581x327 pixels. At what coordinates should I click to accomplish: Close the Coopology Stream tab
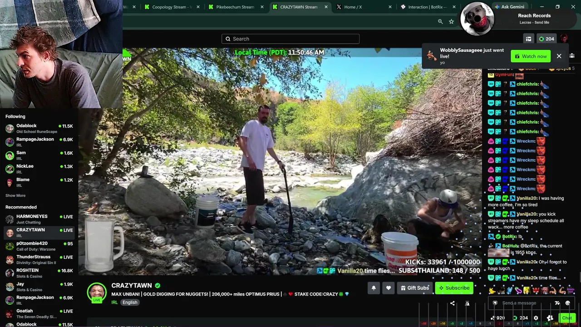click(x=198, y=7)
